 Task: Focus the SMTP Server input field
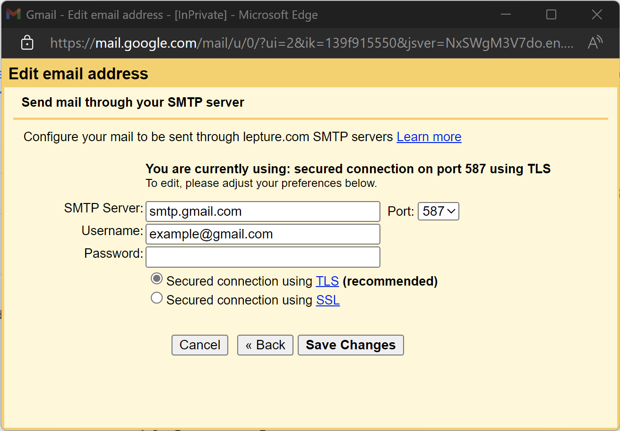263,211
